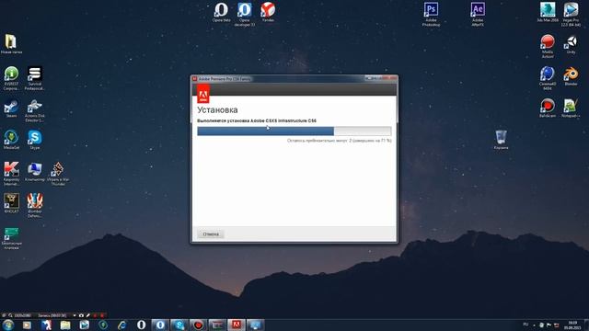Image resolution: width=589 pixels, height=331 pixels.
Task: Select the Новая папка folder icon
Action: (11, 44)
